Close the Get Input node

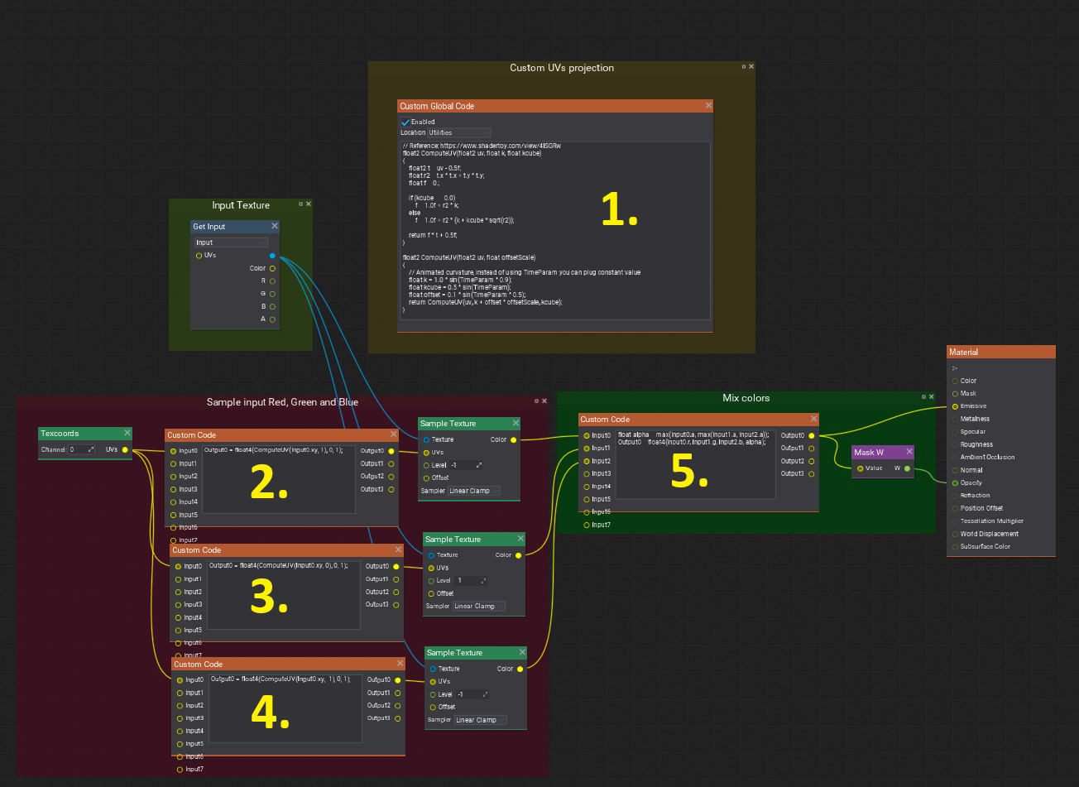tap(275, 226)
